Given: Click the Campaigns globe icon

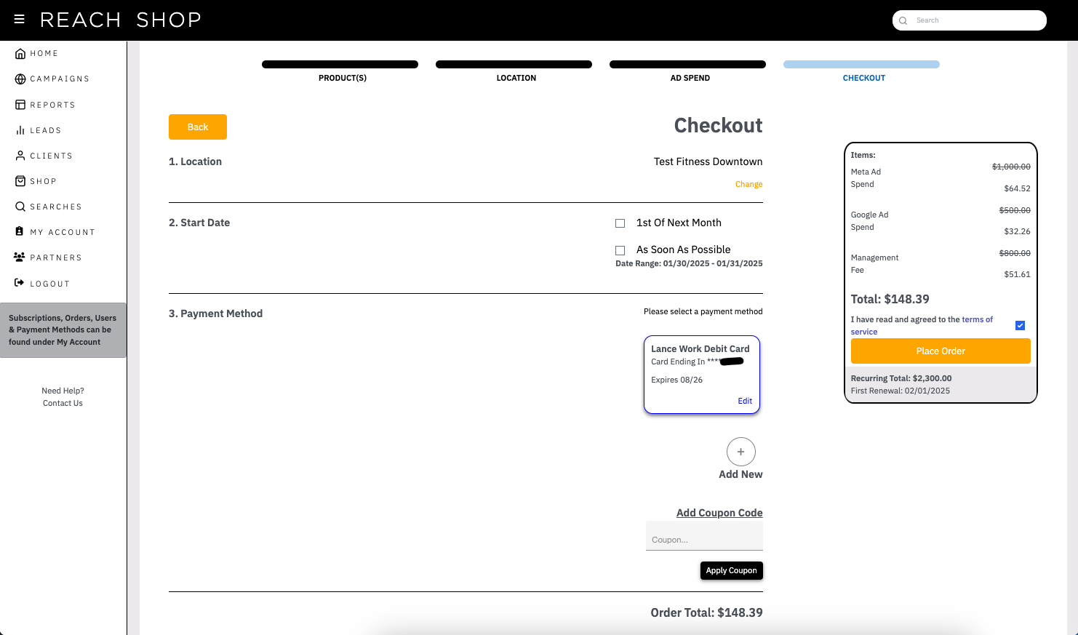Looking at the screenshot, I should point(20,79).
